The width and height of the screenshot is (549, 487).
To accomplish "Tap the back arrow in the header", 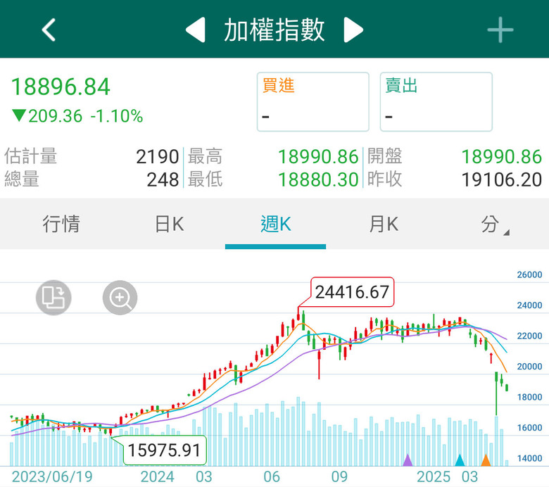I will tap(49, 30).
